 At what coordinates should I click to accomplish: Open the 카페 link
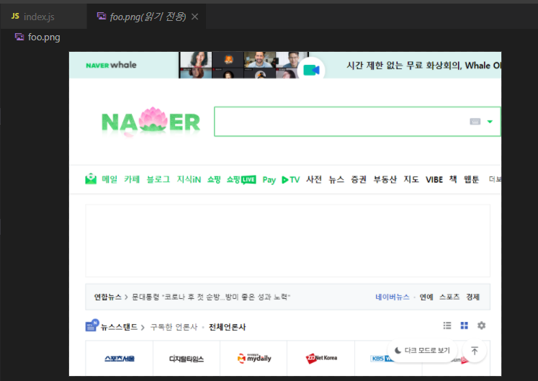(132, 179)
